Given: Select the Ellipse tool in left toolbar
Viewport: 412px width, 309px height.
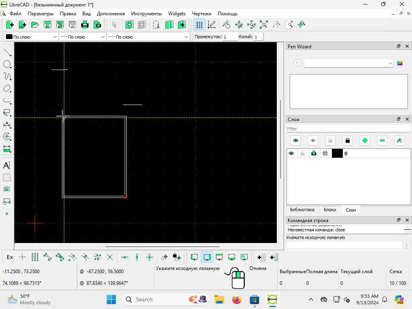Looking at the screenshot, I should pos(7,89).
